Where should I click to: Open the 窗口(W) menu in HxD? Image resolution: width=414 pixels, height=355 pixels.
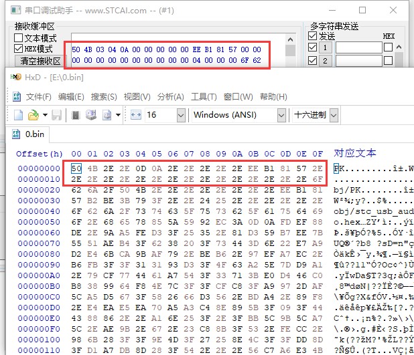coord(238,97)
